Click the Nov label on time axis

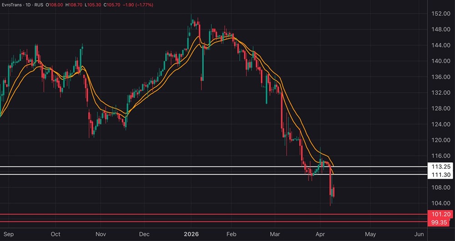101,234
